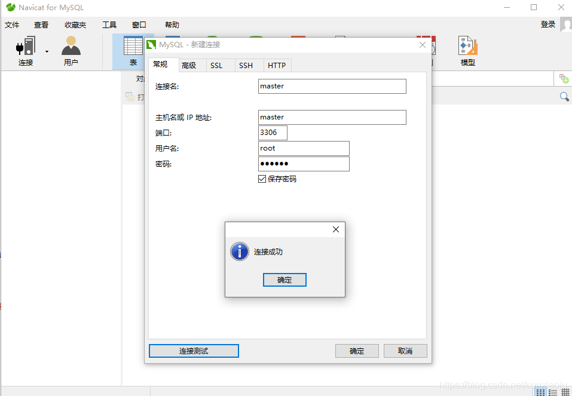Switch to the HTTP tab
Screen dimensions: 572x396
tap(277, 66)
